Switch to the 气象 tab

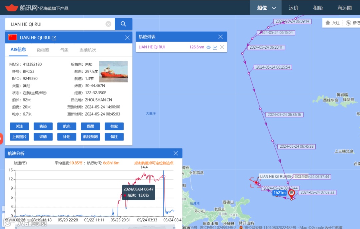click(64, 50)
